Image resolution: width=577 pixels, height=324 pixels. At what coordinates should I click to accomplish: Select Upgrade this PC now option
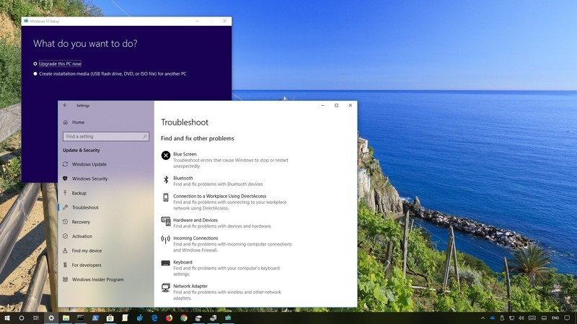(35, 63)
